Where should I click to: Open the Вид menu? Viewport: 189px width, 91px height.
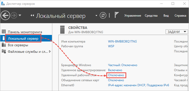tap(166, 16)
